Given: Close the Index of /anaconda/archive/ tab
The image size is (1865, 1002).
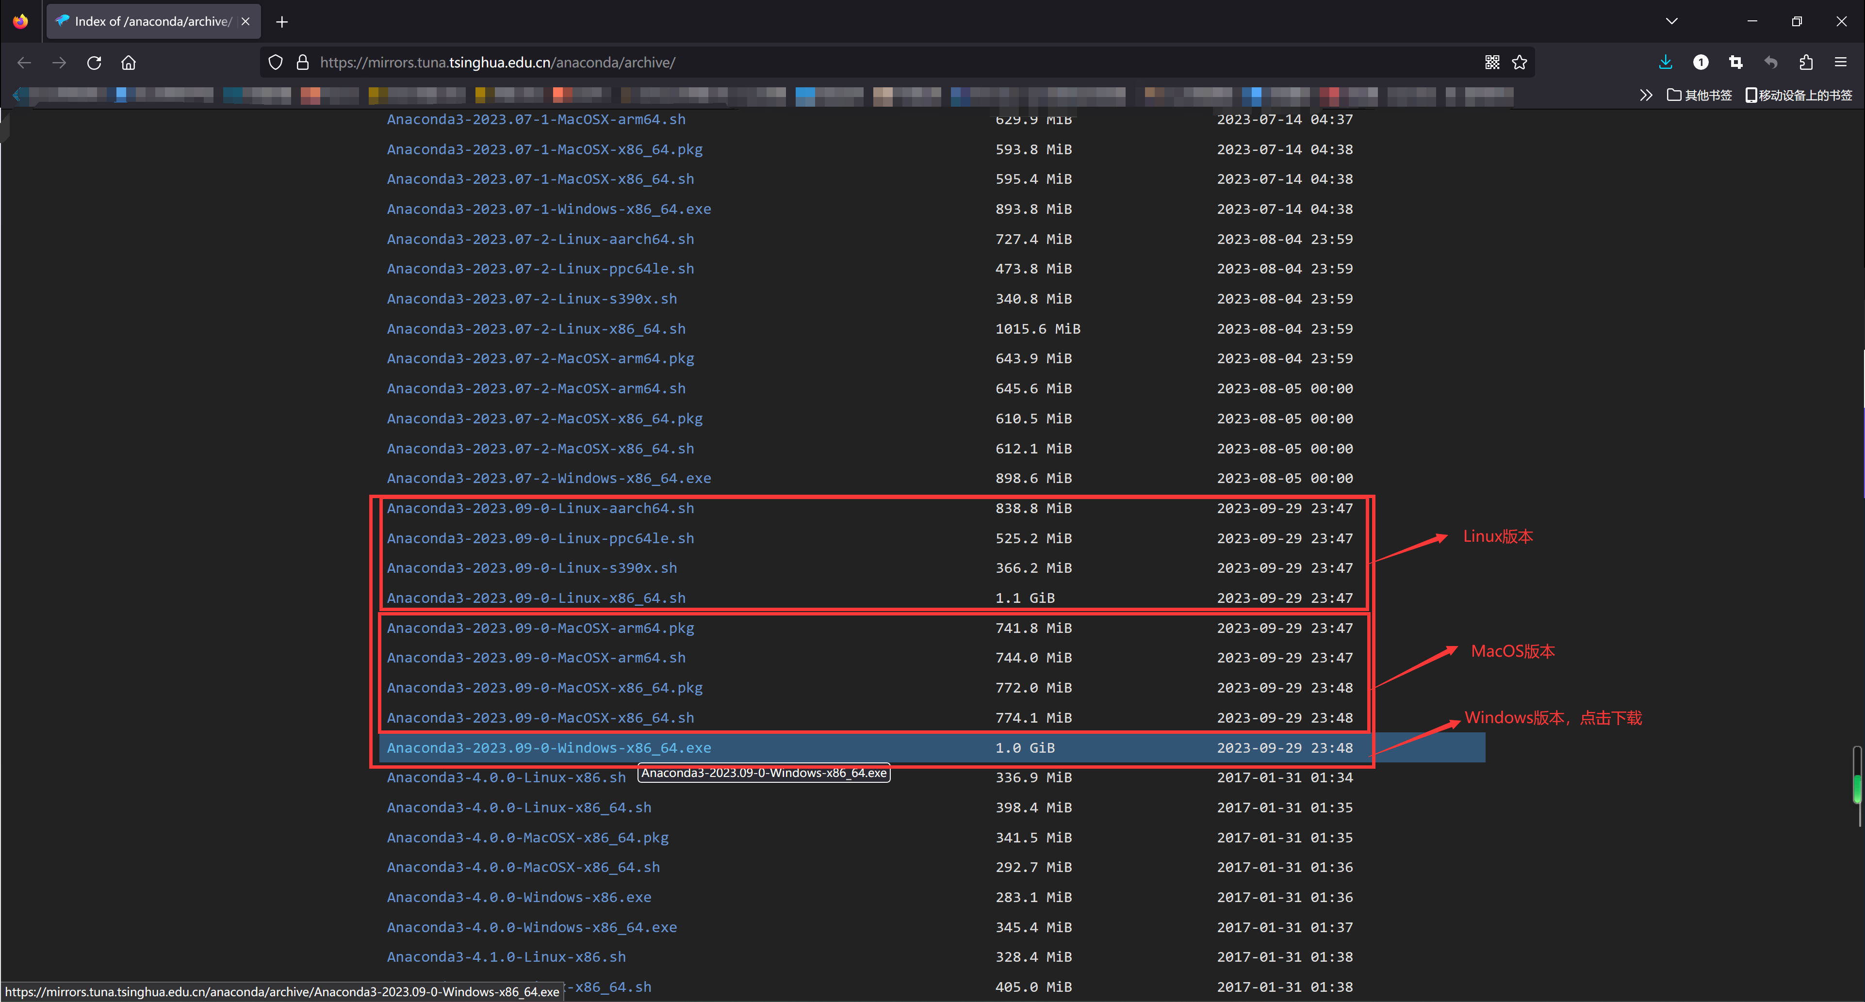Looking at the screenshot, I should [x=245, y=22].
